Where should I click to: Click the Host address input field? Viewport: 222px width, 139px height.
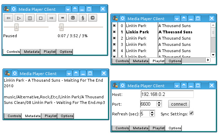click(x=167, y=94)
